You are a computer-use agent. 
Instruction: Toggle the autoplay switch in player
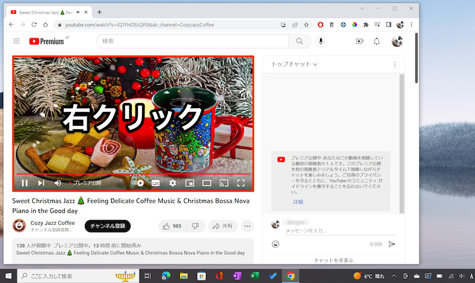coord(140,183)
